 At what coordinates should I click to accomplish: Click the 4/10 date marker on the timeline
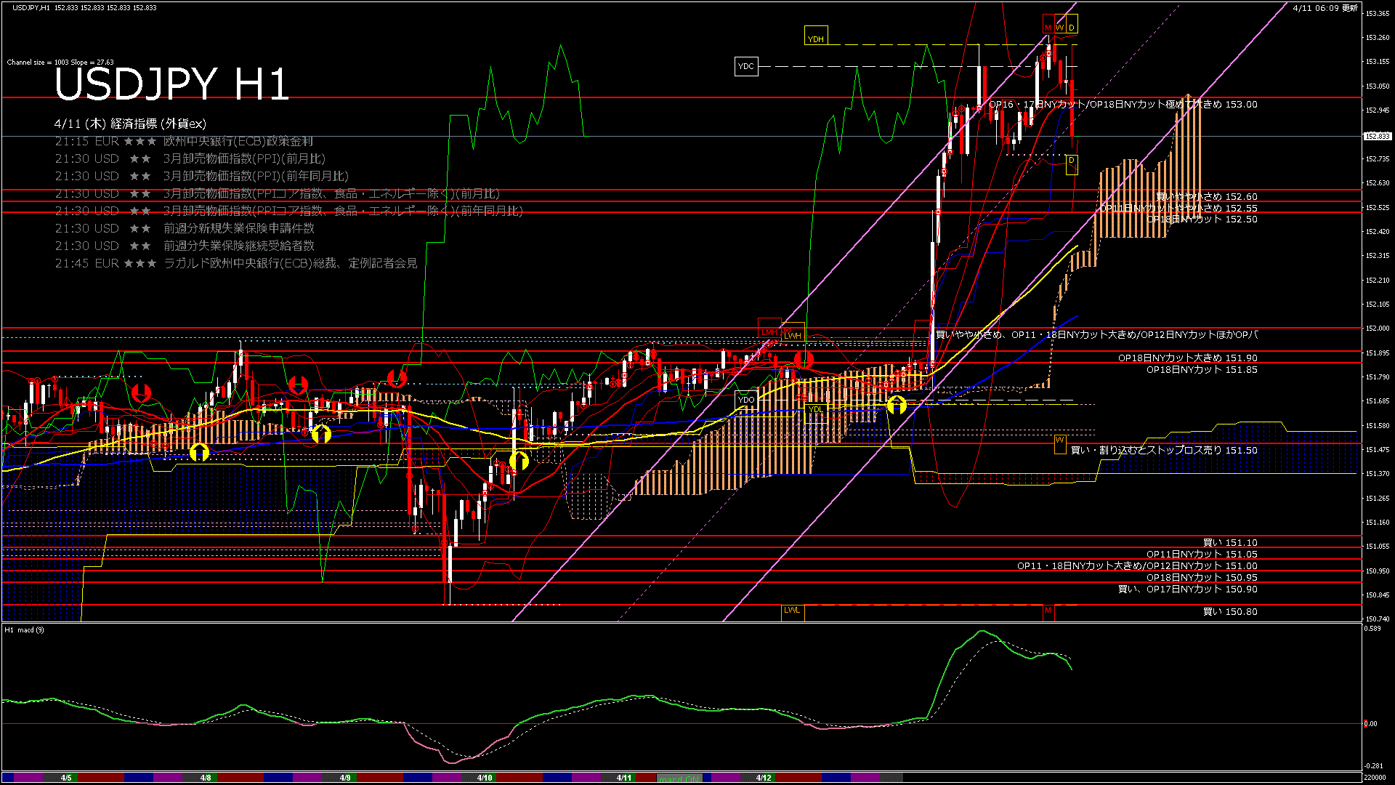[485, 778]
